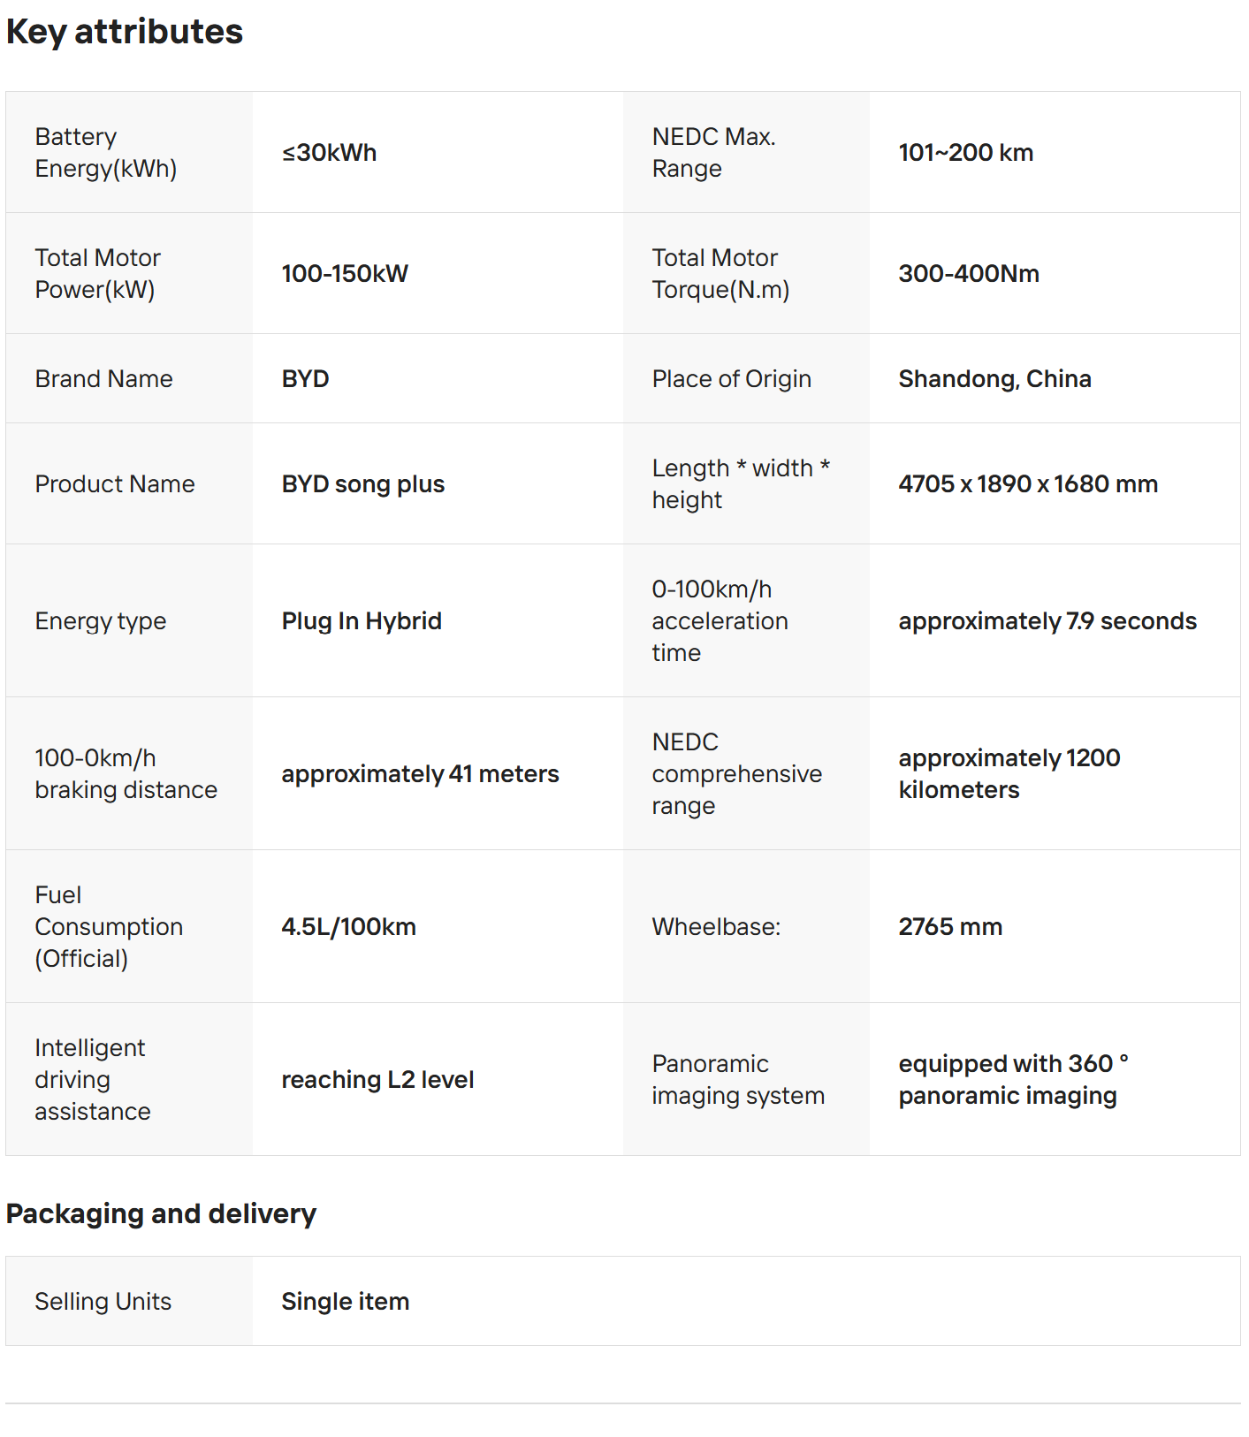1249x1437 pixels.
Task: Select the Plug In Hybrid energy type
Action: 362,621
